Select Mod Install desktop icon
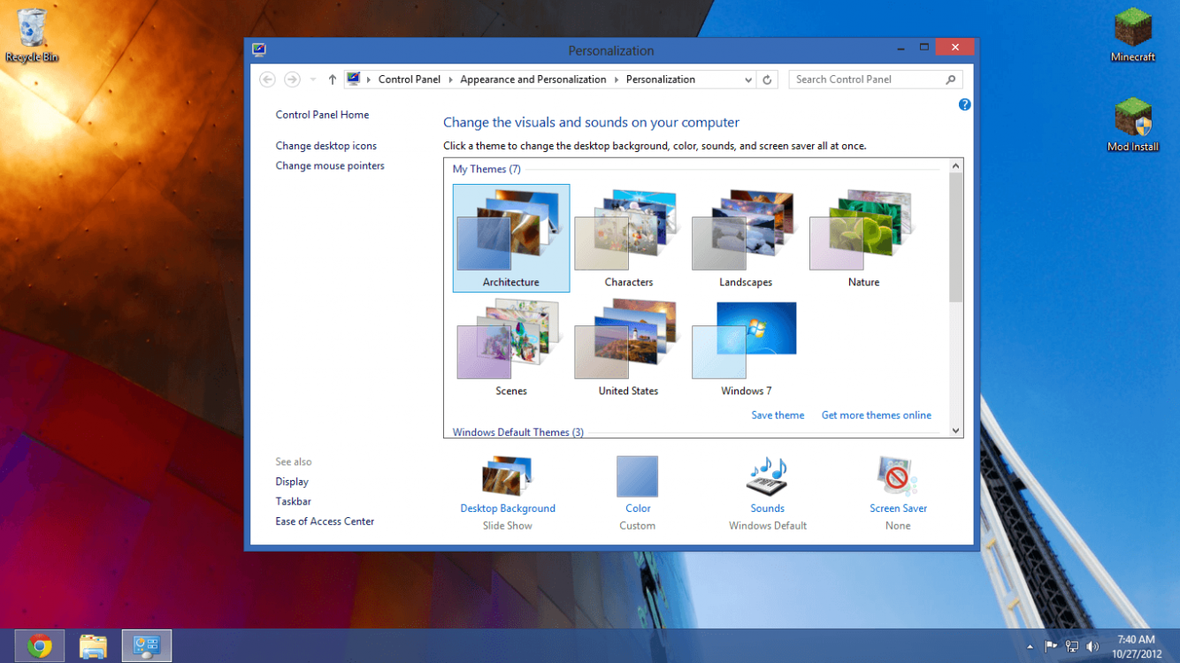1180x663 pixels. [1133, 126]
